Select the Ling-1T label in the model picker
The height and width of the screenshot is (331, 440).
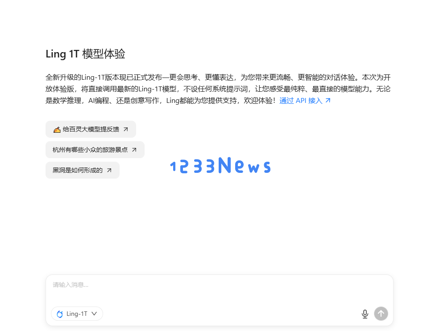(x=77, y=314)
